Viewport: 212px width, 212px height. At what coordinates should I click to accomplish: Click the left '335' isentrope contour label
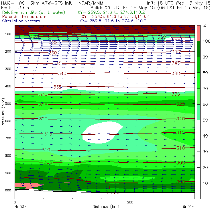click(x=58, y=87)
